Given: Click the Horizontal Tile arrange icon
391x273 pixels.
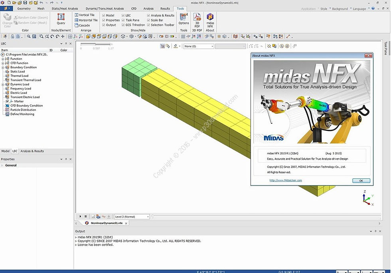Looking at the screenshot, I should [x=77, y=20].
